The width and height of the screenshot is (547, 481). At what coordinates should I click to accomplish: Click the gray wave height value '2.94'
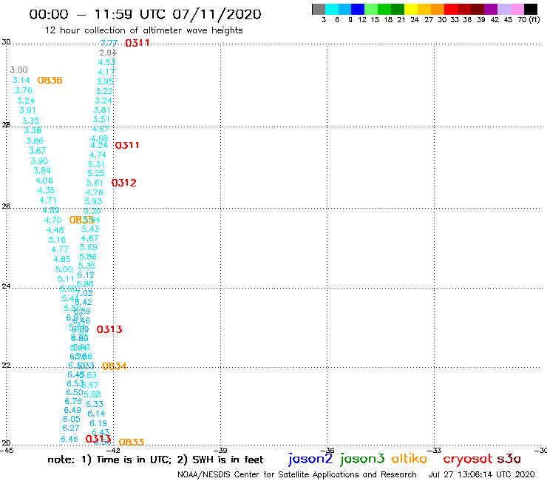(108, 53)
